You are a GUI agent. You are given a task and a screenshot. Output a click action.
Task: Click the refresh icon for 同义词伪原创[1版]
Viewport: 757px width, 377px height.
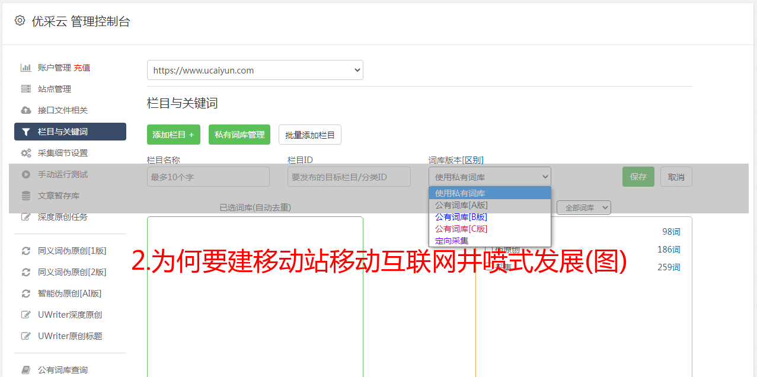[25, 251]
